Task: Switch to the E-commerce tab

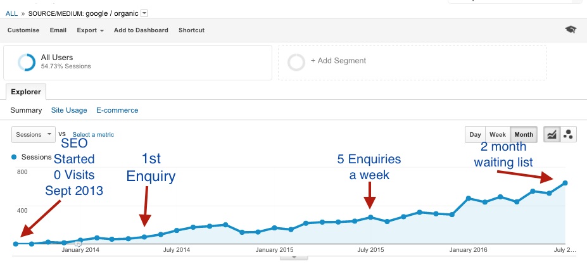Action: point(117,110)
